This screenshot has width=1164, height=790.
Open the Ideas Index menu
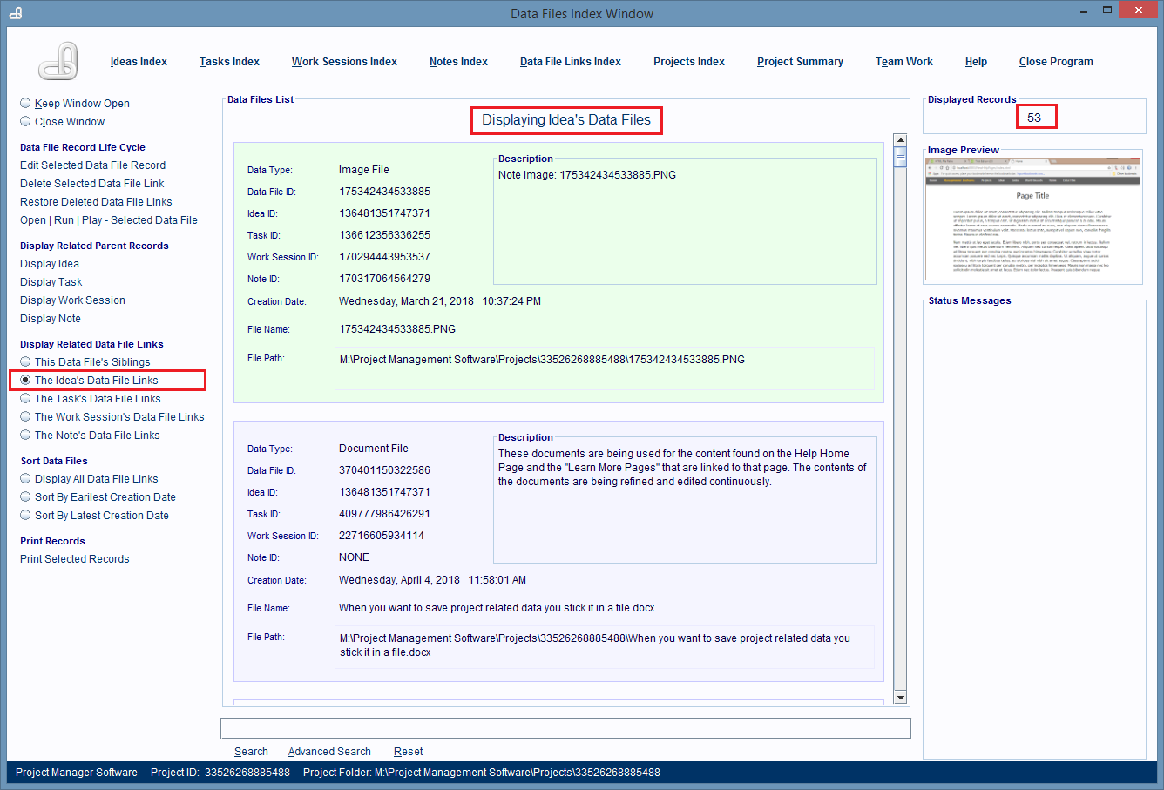pyautogui.click(x=139, y=62)
